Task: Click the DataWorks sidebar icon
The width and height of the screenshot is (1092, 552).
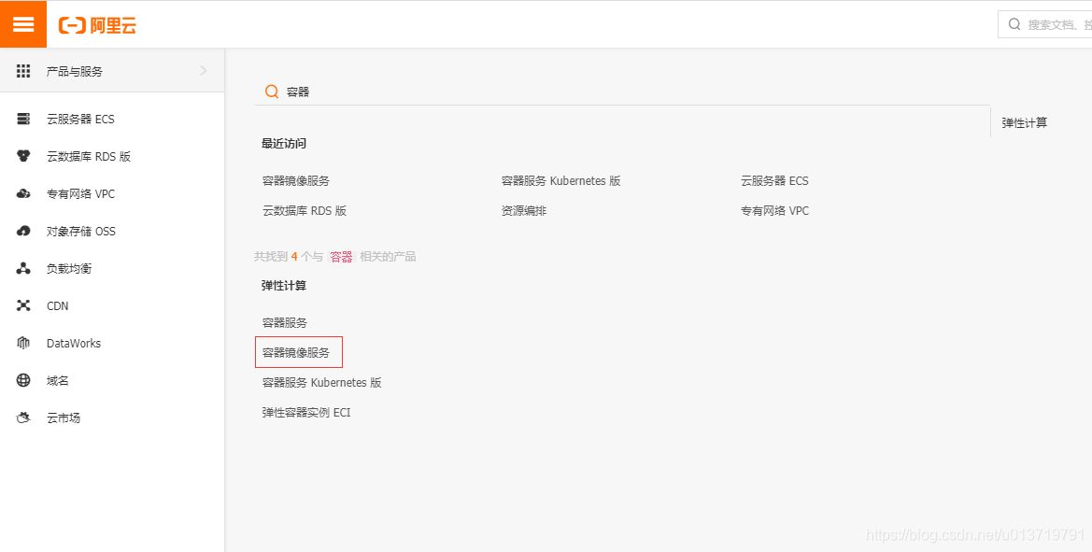Action: (x=23, y=343)
